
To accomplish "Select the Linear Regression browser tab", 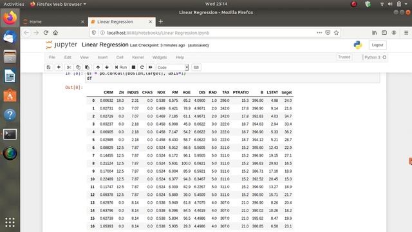I will click(x=122, y=21).
